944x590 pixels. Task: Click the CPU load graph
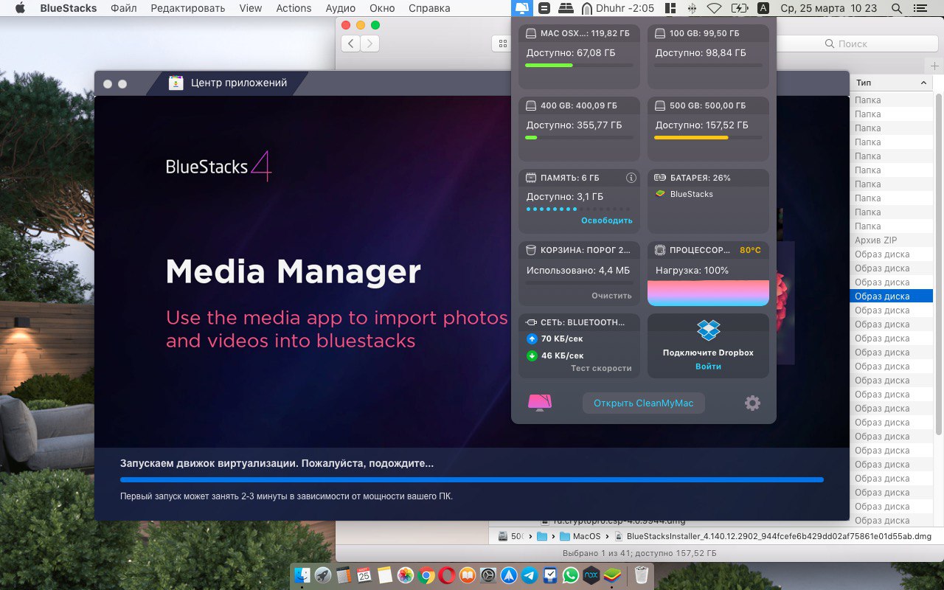[708, 293]
